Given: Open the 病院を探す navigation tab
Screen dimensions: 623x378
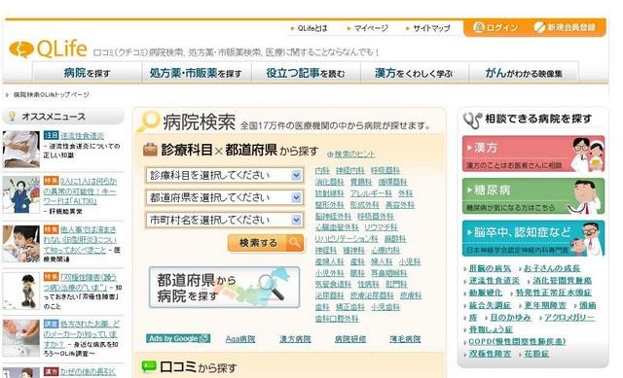Looking at the screenshot, I should pyautogui.click(x=87, y=73).
